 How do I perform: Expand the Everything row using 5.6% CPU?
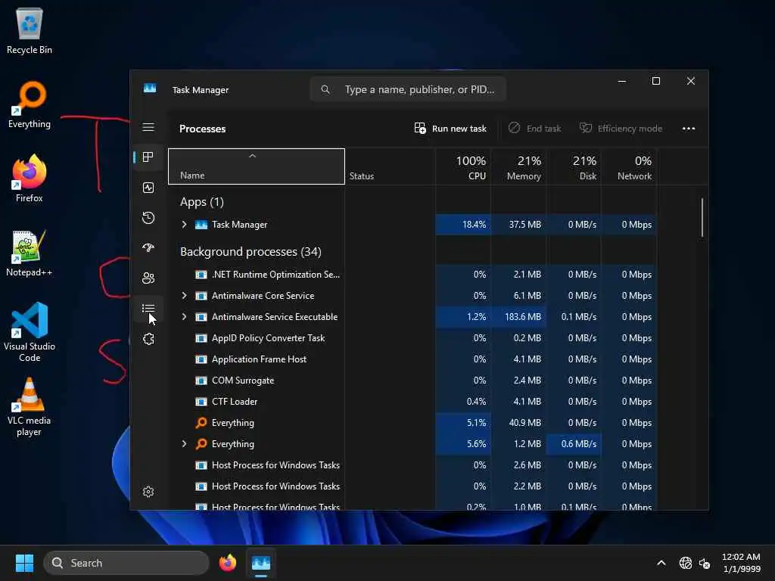185,443
